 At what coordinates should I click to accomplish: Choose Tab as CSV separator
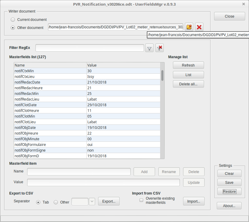(x=38, y=202)
